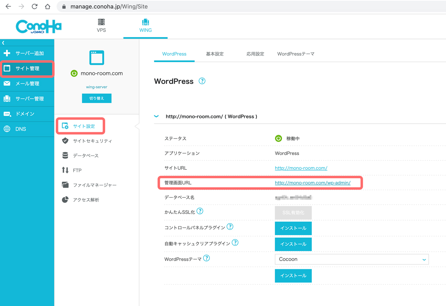The width and height of the screenshot is (446, 306).
Task: Click the green 稼働中 status power icon
Action: point(278,139)
